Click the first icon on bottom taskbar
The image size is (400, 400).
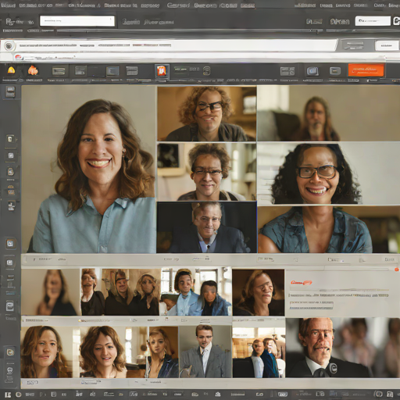8,395
